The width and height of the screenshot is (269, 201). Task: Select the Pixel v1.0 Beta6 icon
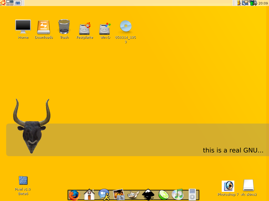pos(23,180)
